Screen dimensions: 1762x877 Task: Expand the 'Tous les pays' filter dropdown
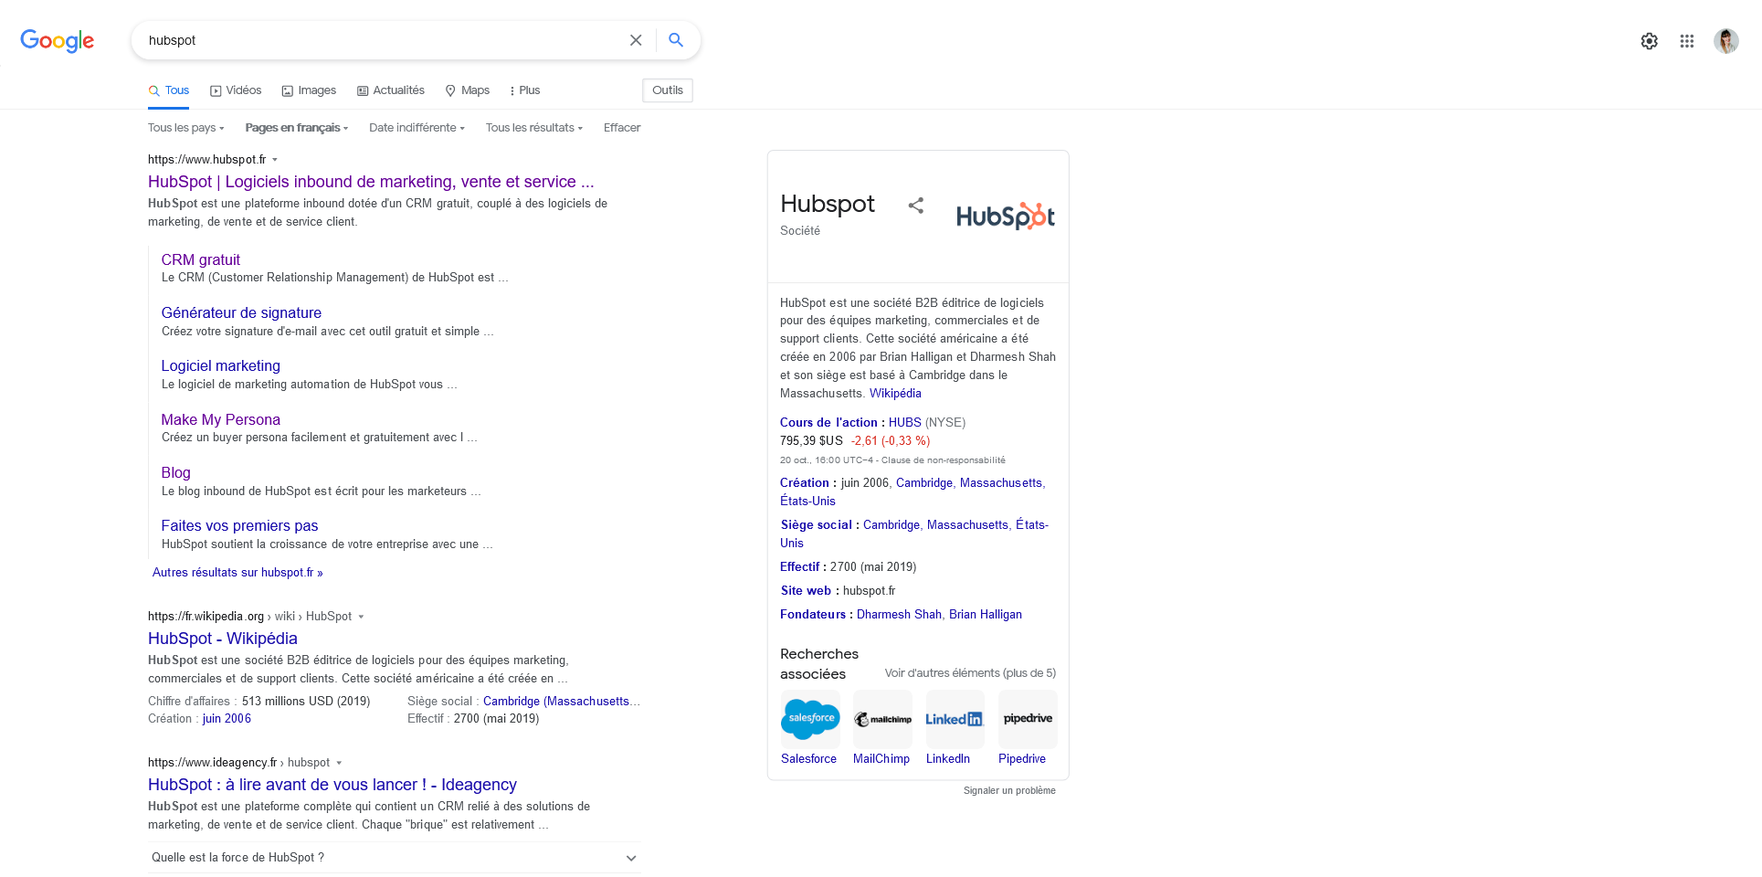185,128
